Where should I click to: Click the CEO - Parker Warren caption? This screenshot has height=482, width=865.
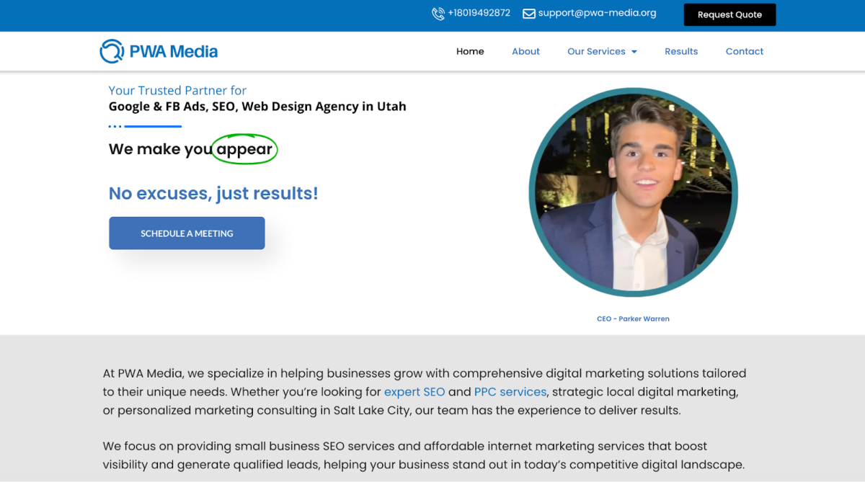[x=633, y=318]
